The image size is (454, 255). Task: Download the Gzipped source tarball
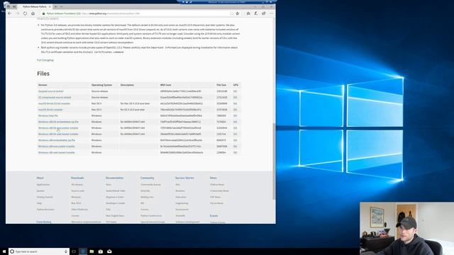[x=50, y=91]
